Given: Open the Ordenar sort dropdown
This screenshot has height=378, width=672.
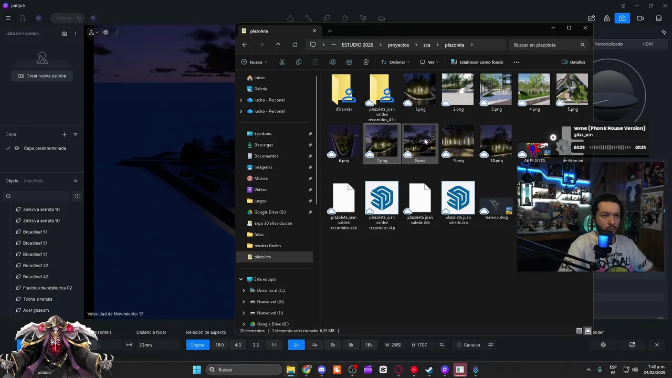Looking at the screenshot, I should point(395,62).
